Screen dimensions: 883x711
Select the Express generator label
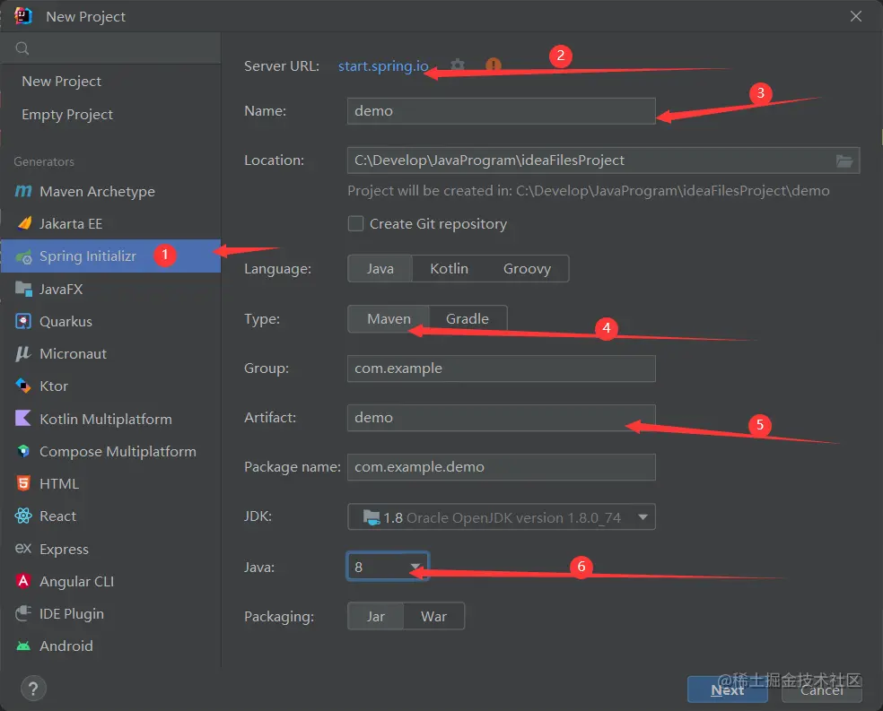tap(65, 549)
